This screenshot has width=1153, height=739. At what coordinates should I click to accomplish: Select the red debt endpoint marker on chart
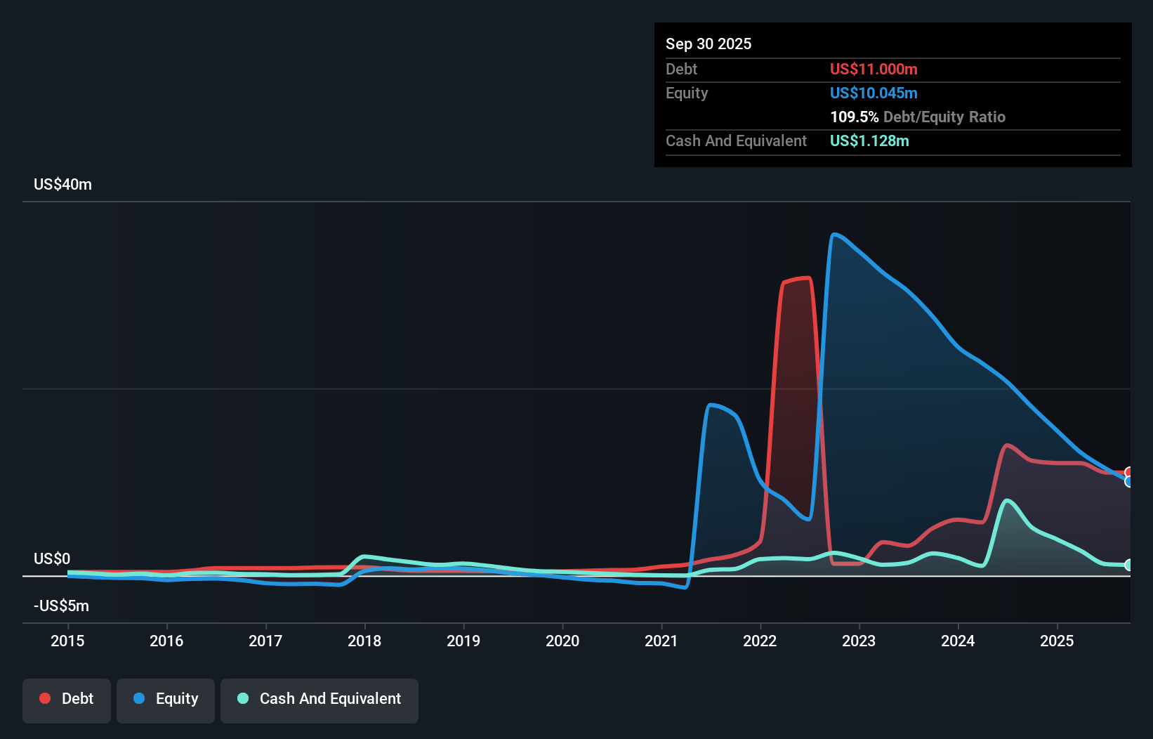coord(1129,472)
